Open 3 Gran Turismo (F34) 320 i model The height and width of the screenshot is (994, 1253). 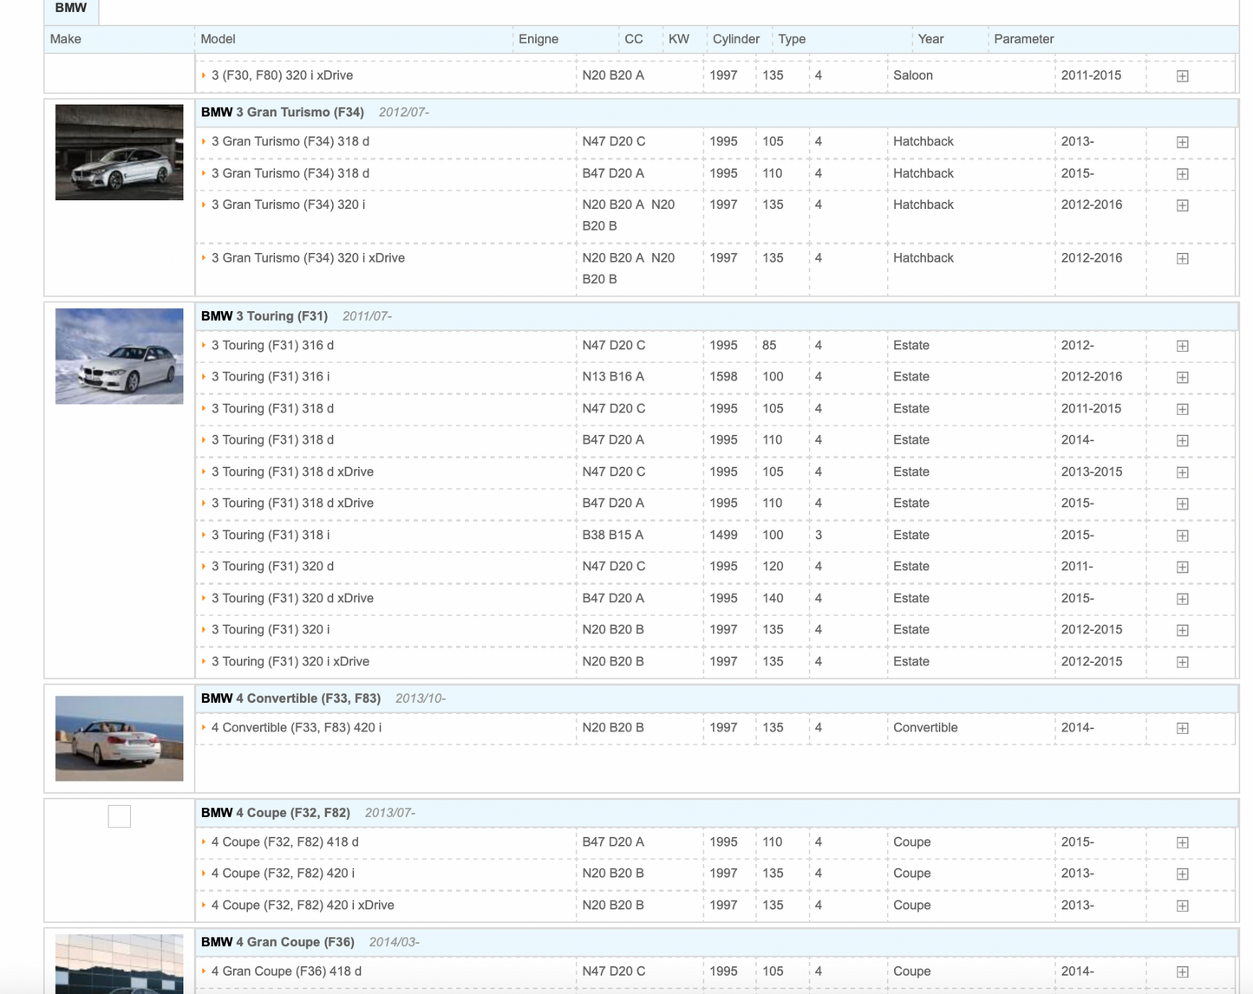point(289,205)
